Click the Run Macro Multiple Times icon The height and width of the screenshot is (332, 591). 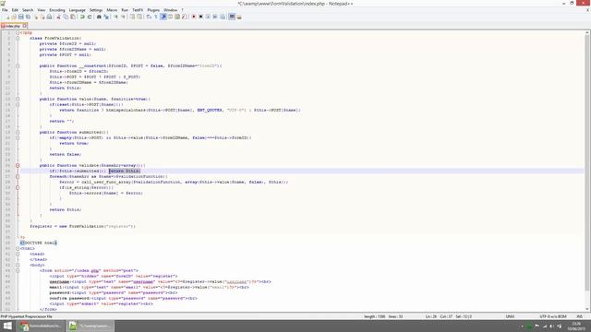pyautogui.click(x=215, y=17)
